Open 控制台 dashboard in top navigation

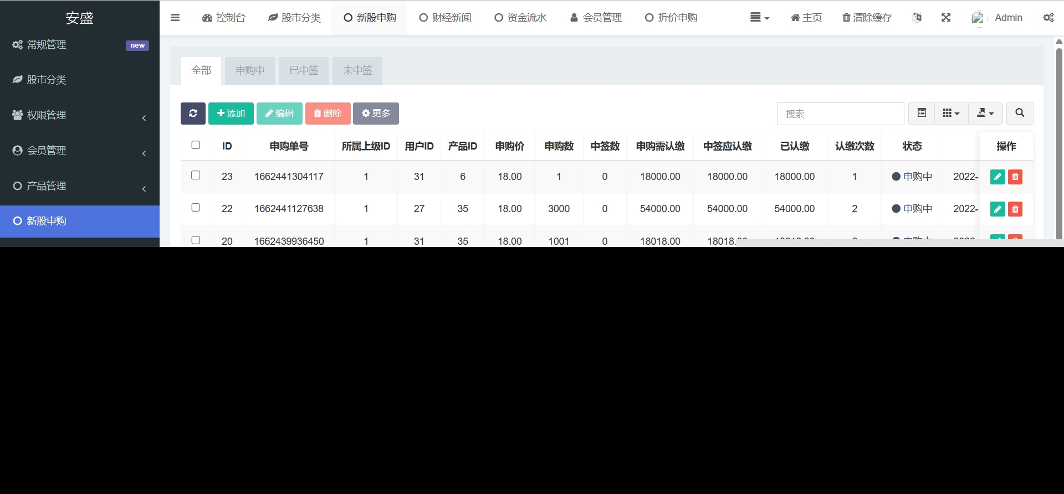224,18
